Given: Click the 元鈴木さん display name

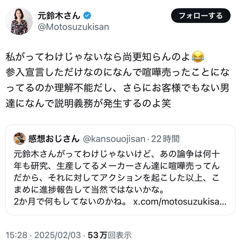Looking at the screenshot, I should tap(59, 15).
